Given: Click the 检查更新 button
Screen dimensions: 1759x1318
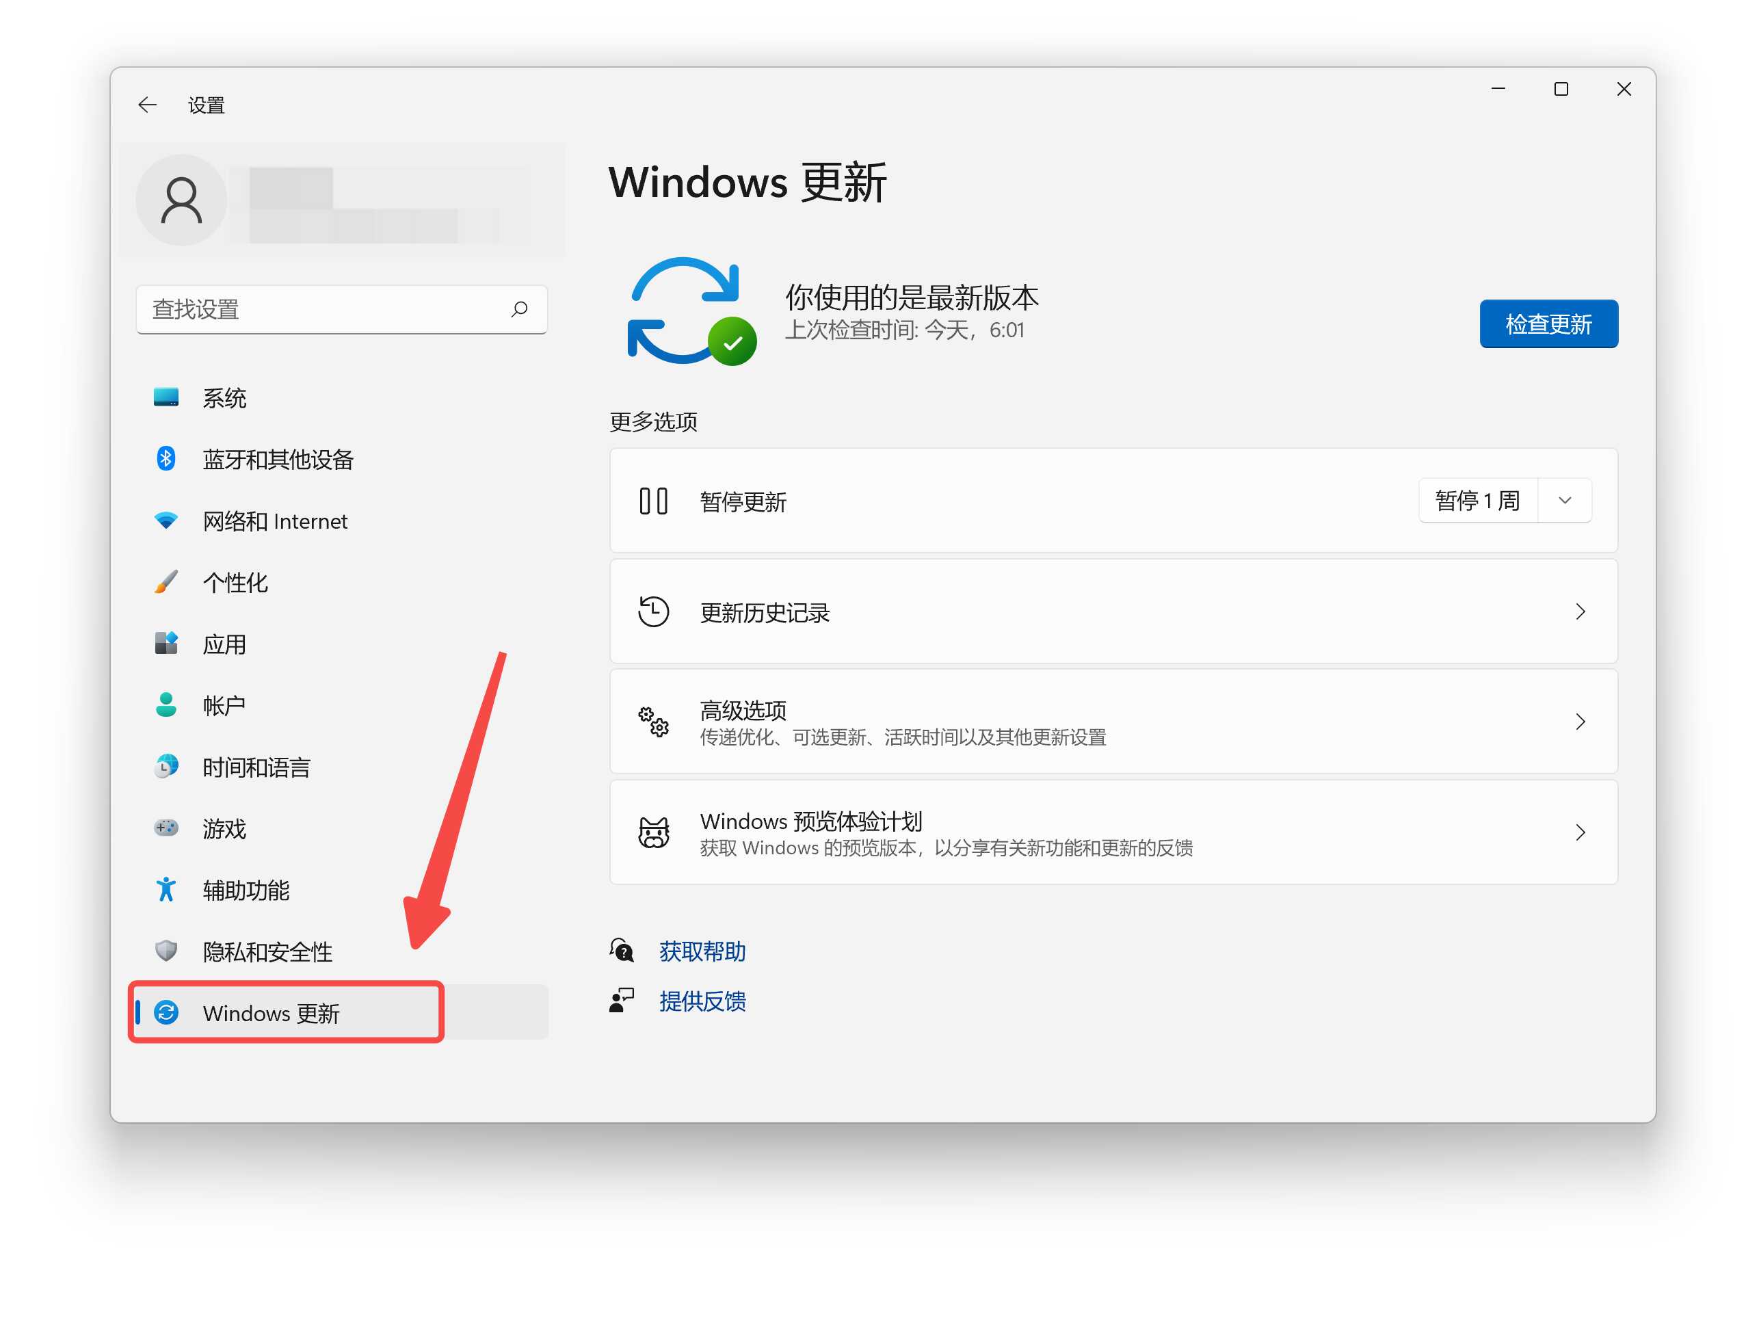Looking at the screenshot, I should [1548, 324].
